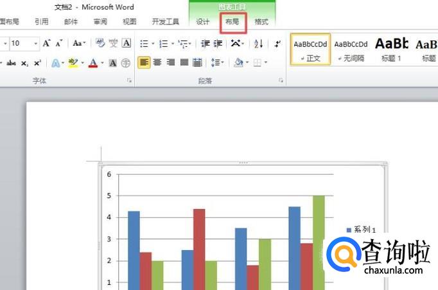
Task: Click the Borders icon
Action: (258, 62)
